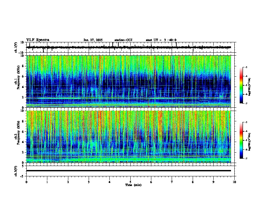Click the "4" kHz tick on ch.1 spectrogram
Image resolution: width=264 pixels, height=204 pixels.
point(23,87)
